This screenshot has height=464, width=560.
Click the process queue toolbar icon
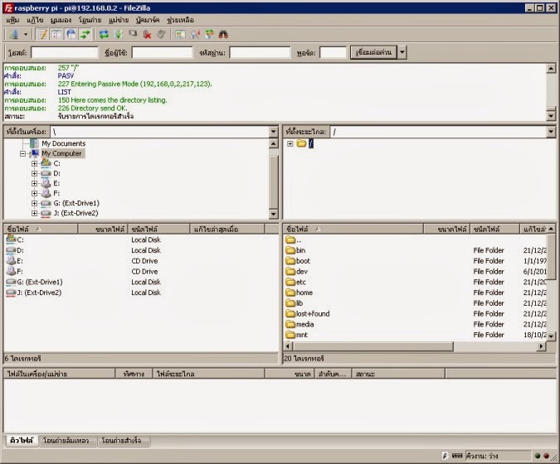(118, 34)
